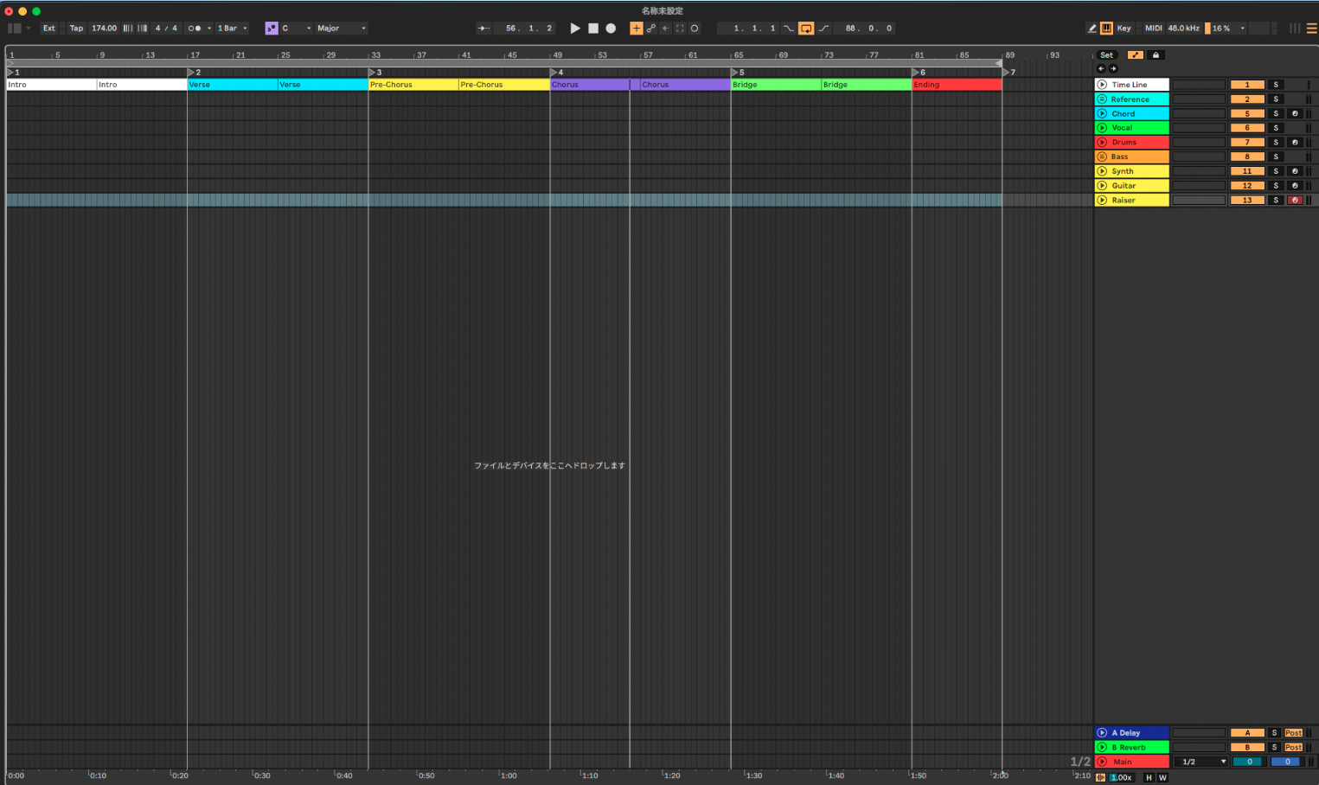Click the Ending clip on the timeline
This screenshot has width=1319, height=785.
956,85
